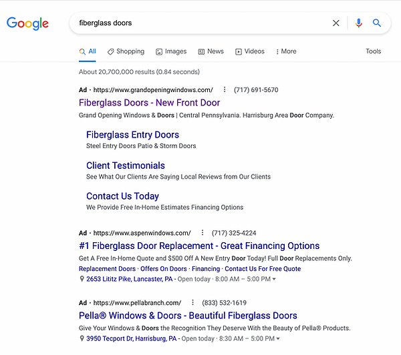Clear the search box with the X icon
This screenshot has width=401, height=355.
(x=336, y=23)
